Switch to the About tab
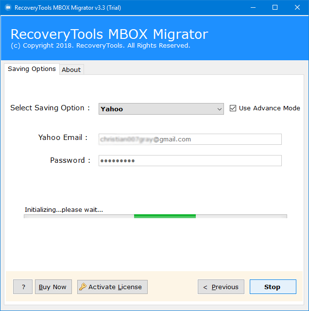This screenshot has width=309, height=311. (x=71, y=69)
